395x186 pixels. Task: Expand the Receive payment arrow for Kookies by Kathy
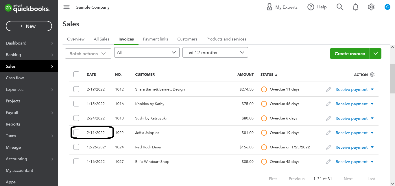pos(372,104)
